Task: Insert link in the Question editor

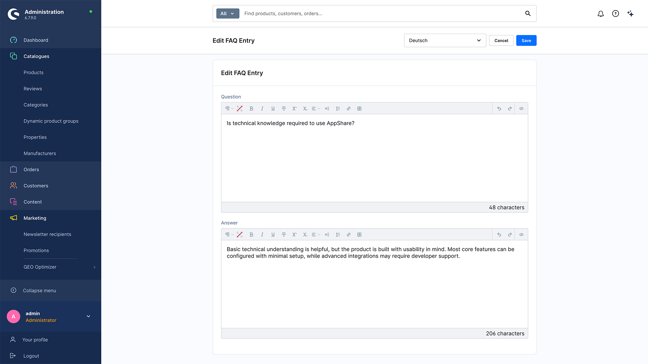Action: pos(348,109)
